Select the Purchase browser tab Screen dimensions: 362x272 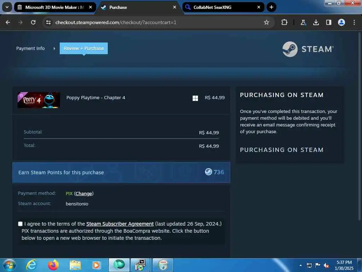[139, 7]
